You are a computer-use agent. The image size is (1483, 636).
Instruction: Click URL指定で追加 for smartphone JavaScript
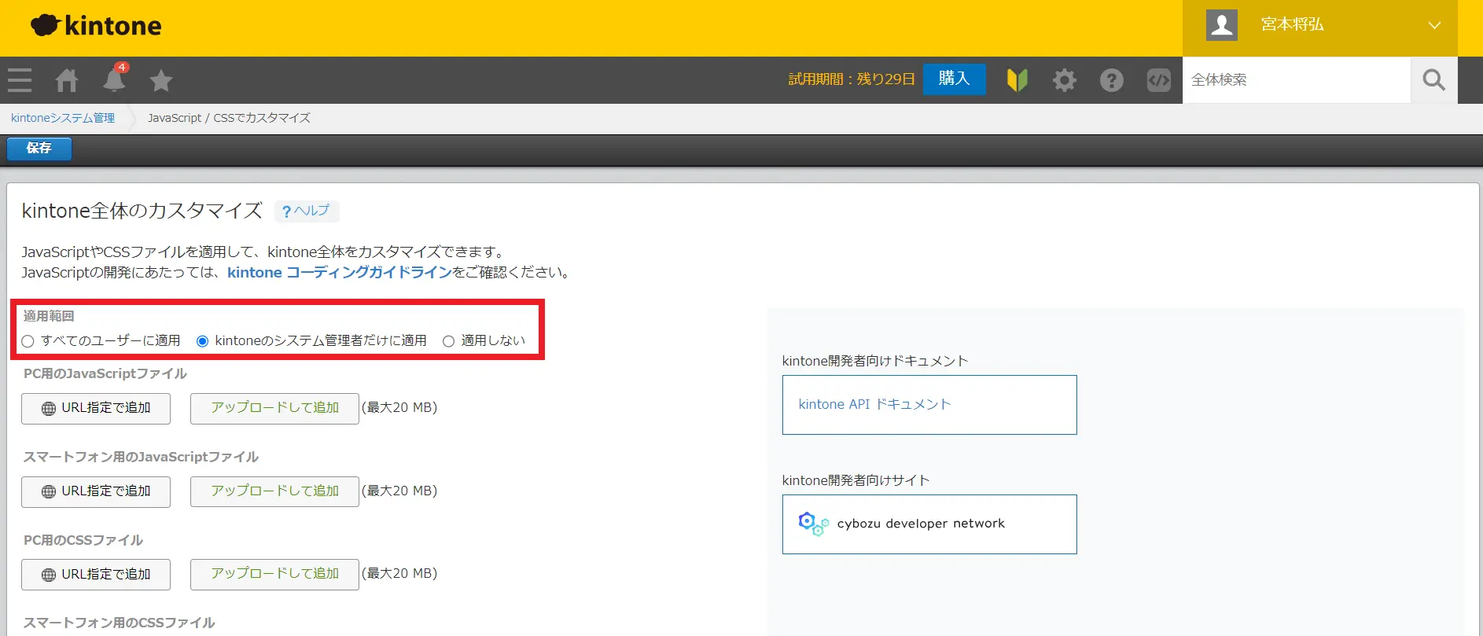click(96, 492)
